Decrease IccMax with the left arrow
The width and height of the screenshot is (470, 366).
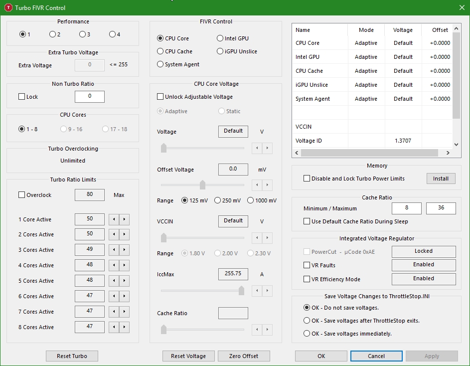tap(257, 290)
